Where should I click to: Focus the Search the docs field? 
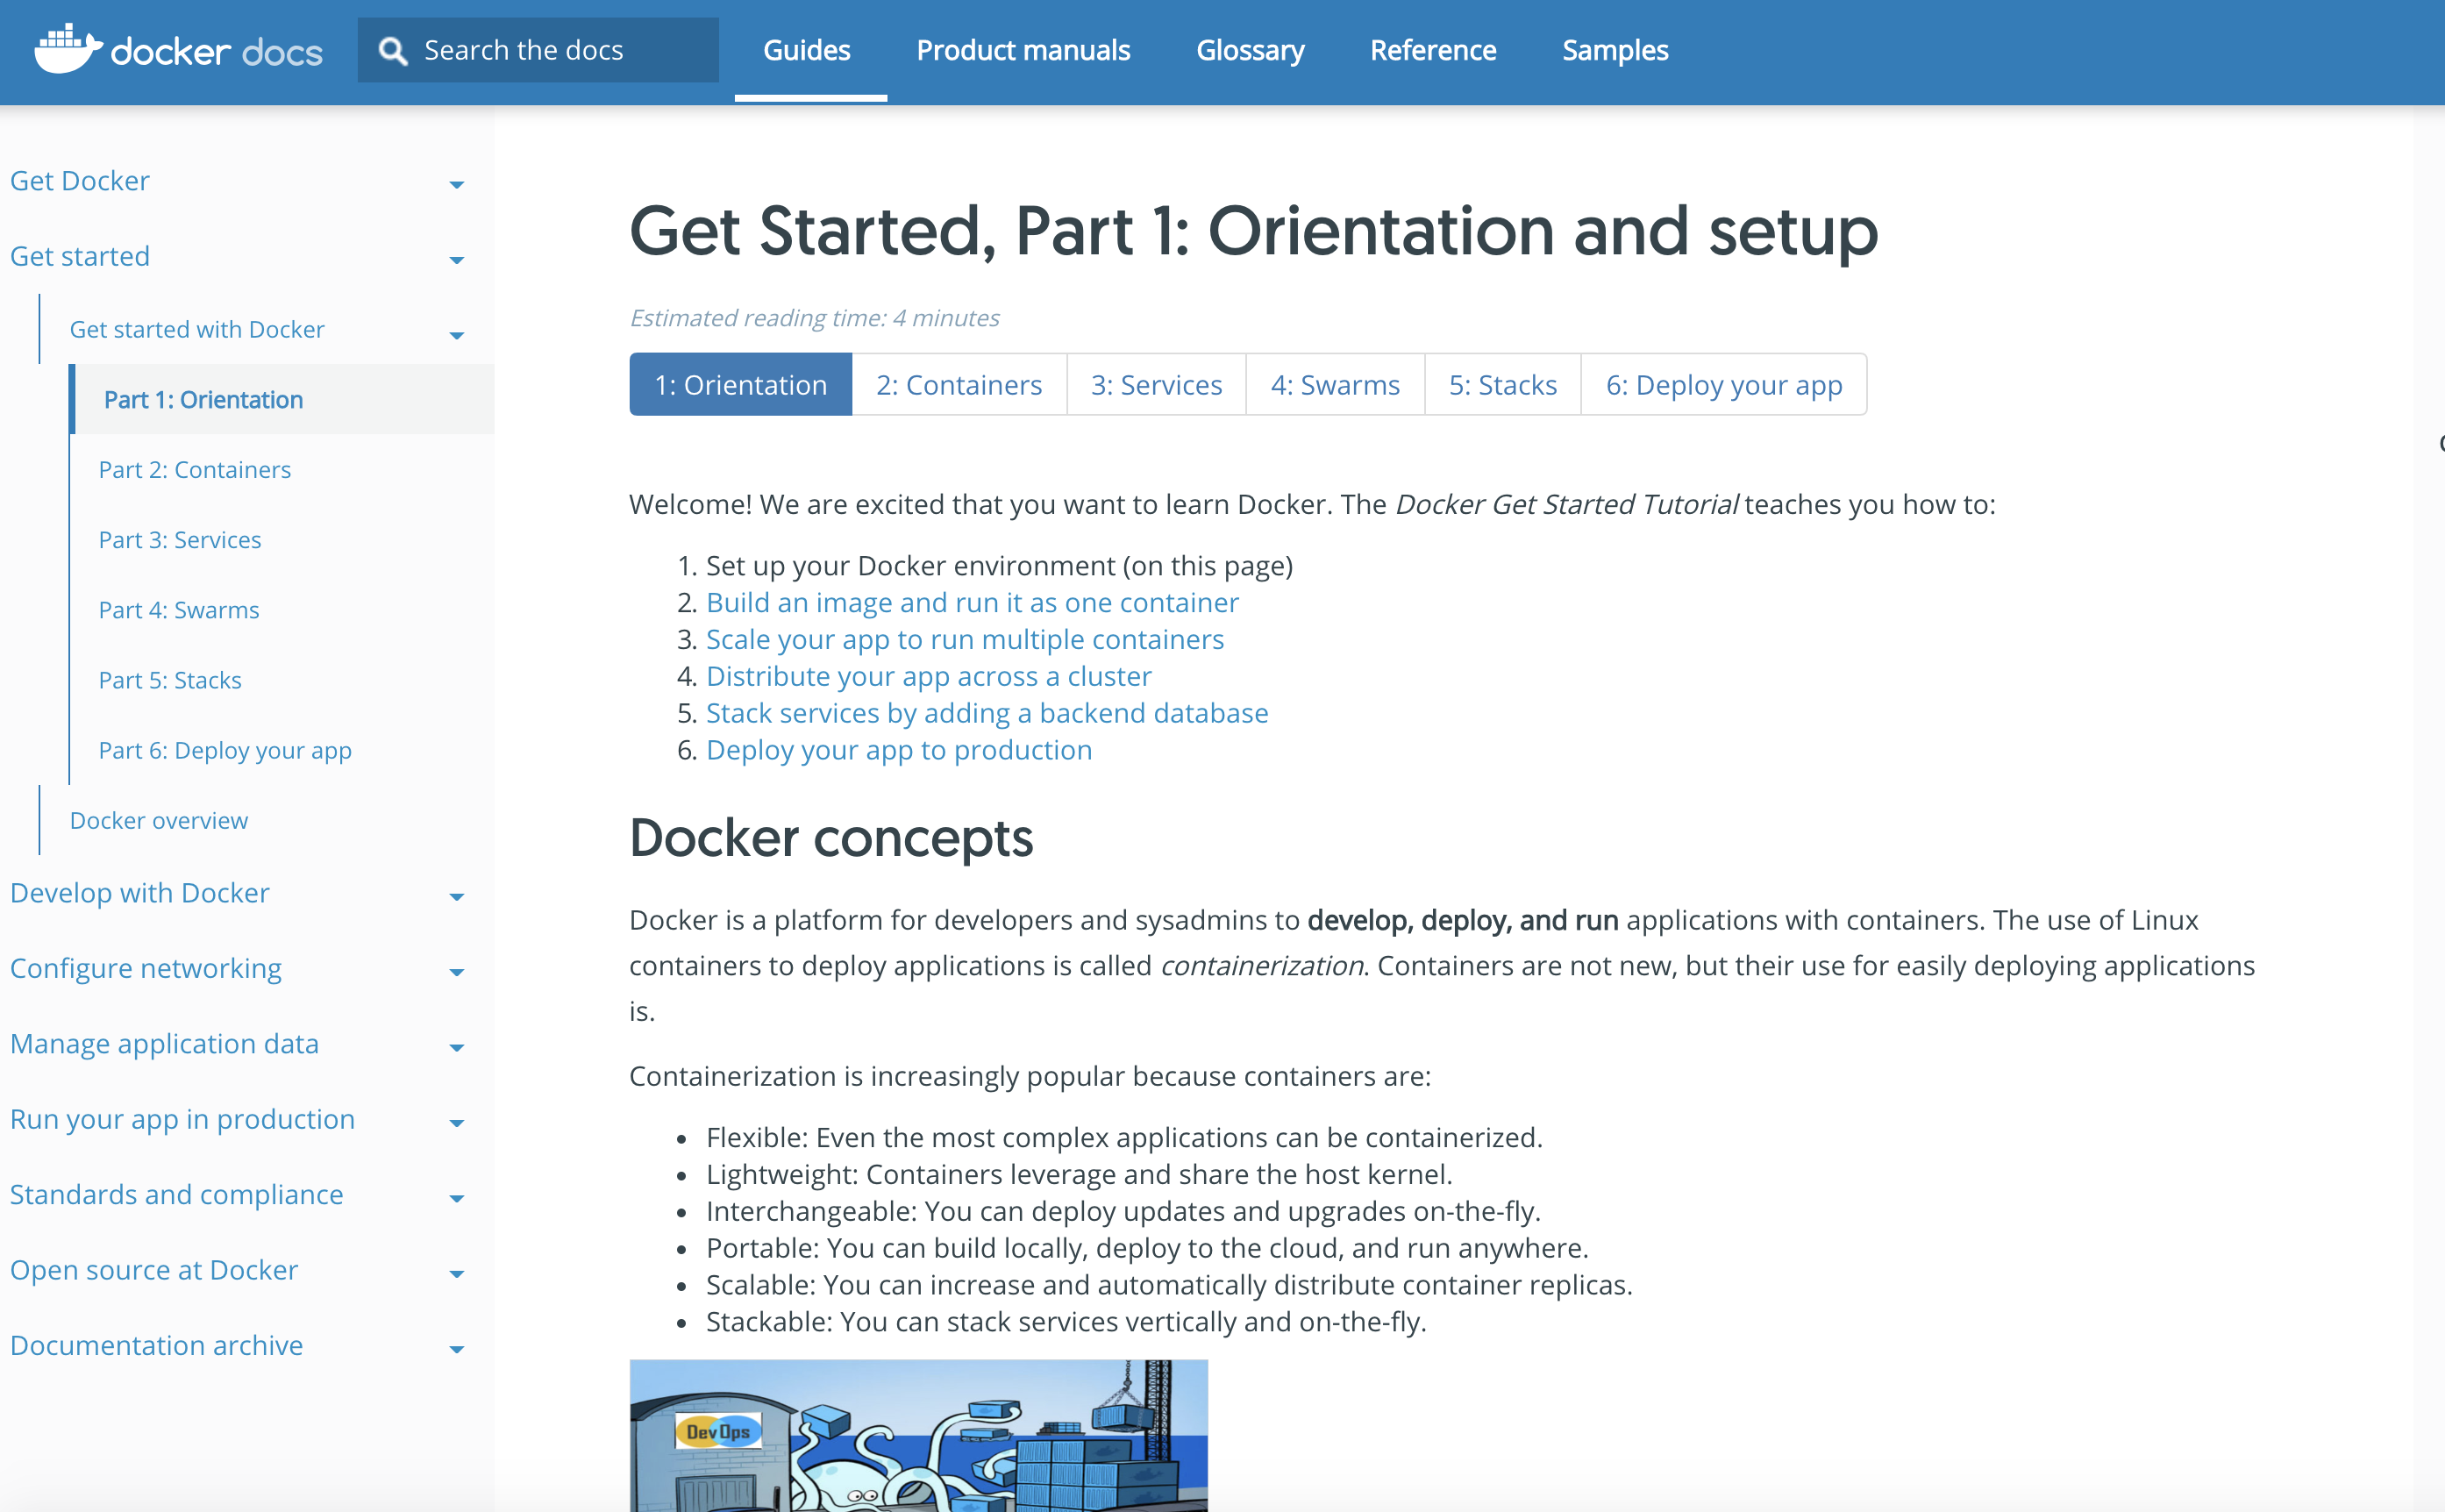click(538, 50)
